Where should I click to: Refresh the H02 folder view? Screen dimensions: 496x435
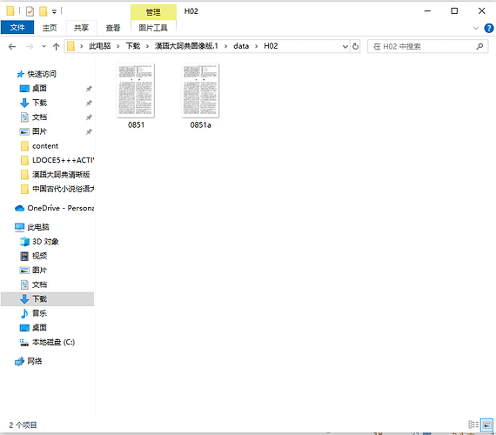(356, 46)
